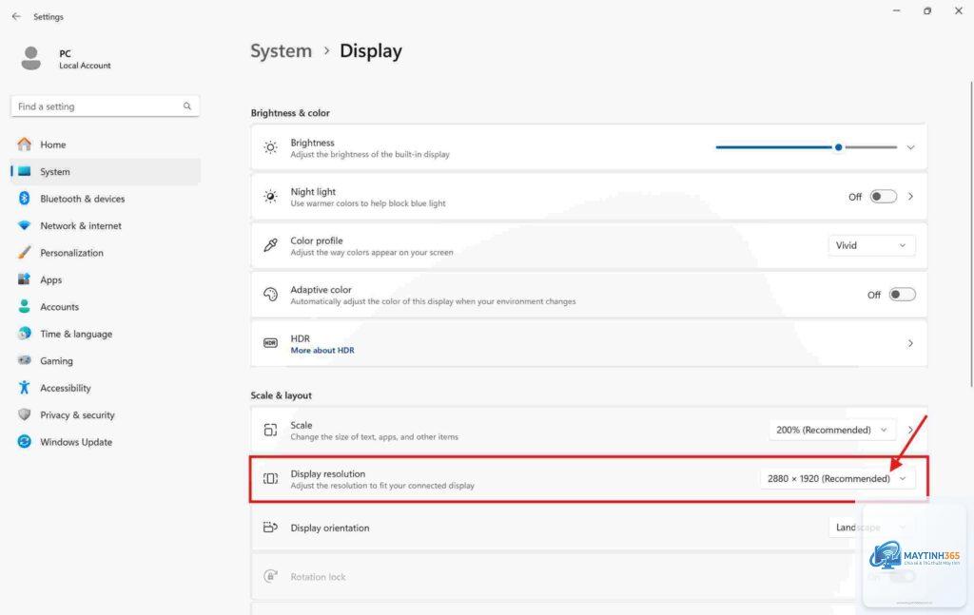Open HDR settings chevron

(x=910, y=343)
